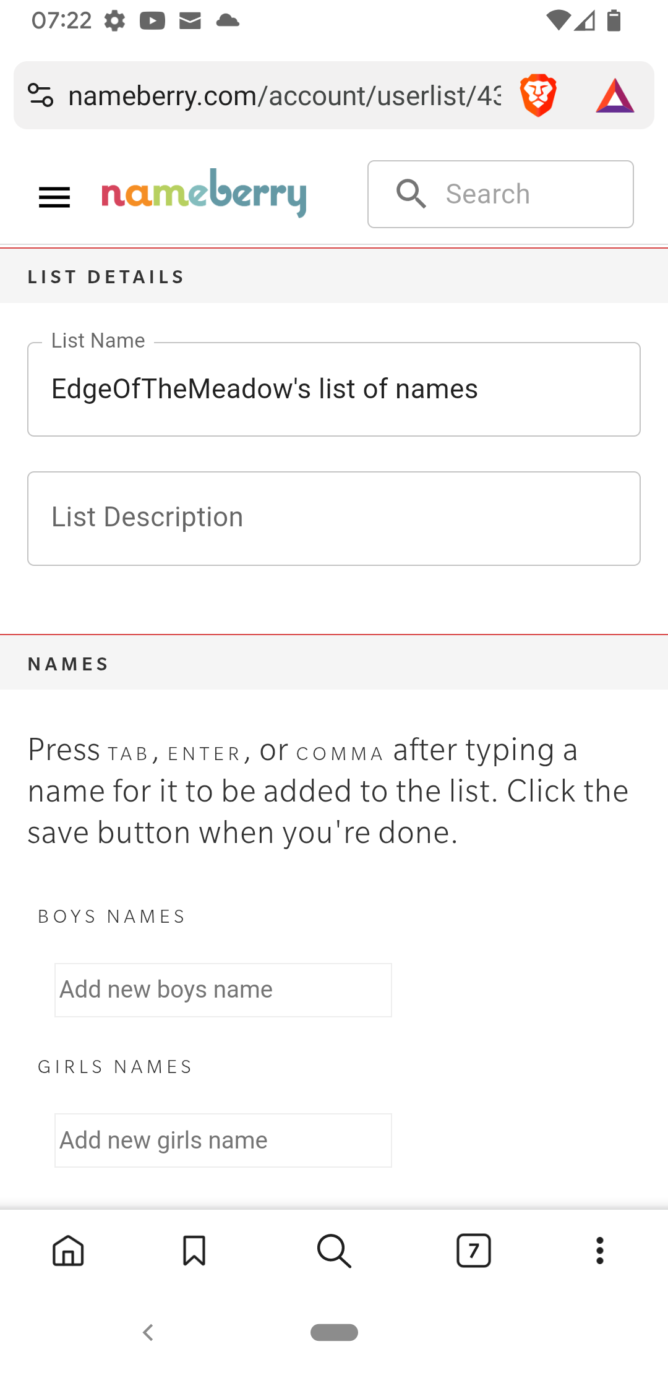This screenshot has width=668, height=1373.
Task: Go to browser home via house icon
Action: pyautogui.click(x=68, y=1251)
